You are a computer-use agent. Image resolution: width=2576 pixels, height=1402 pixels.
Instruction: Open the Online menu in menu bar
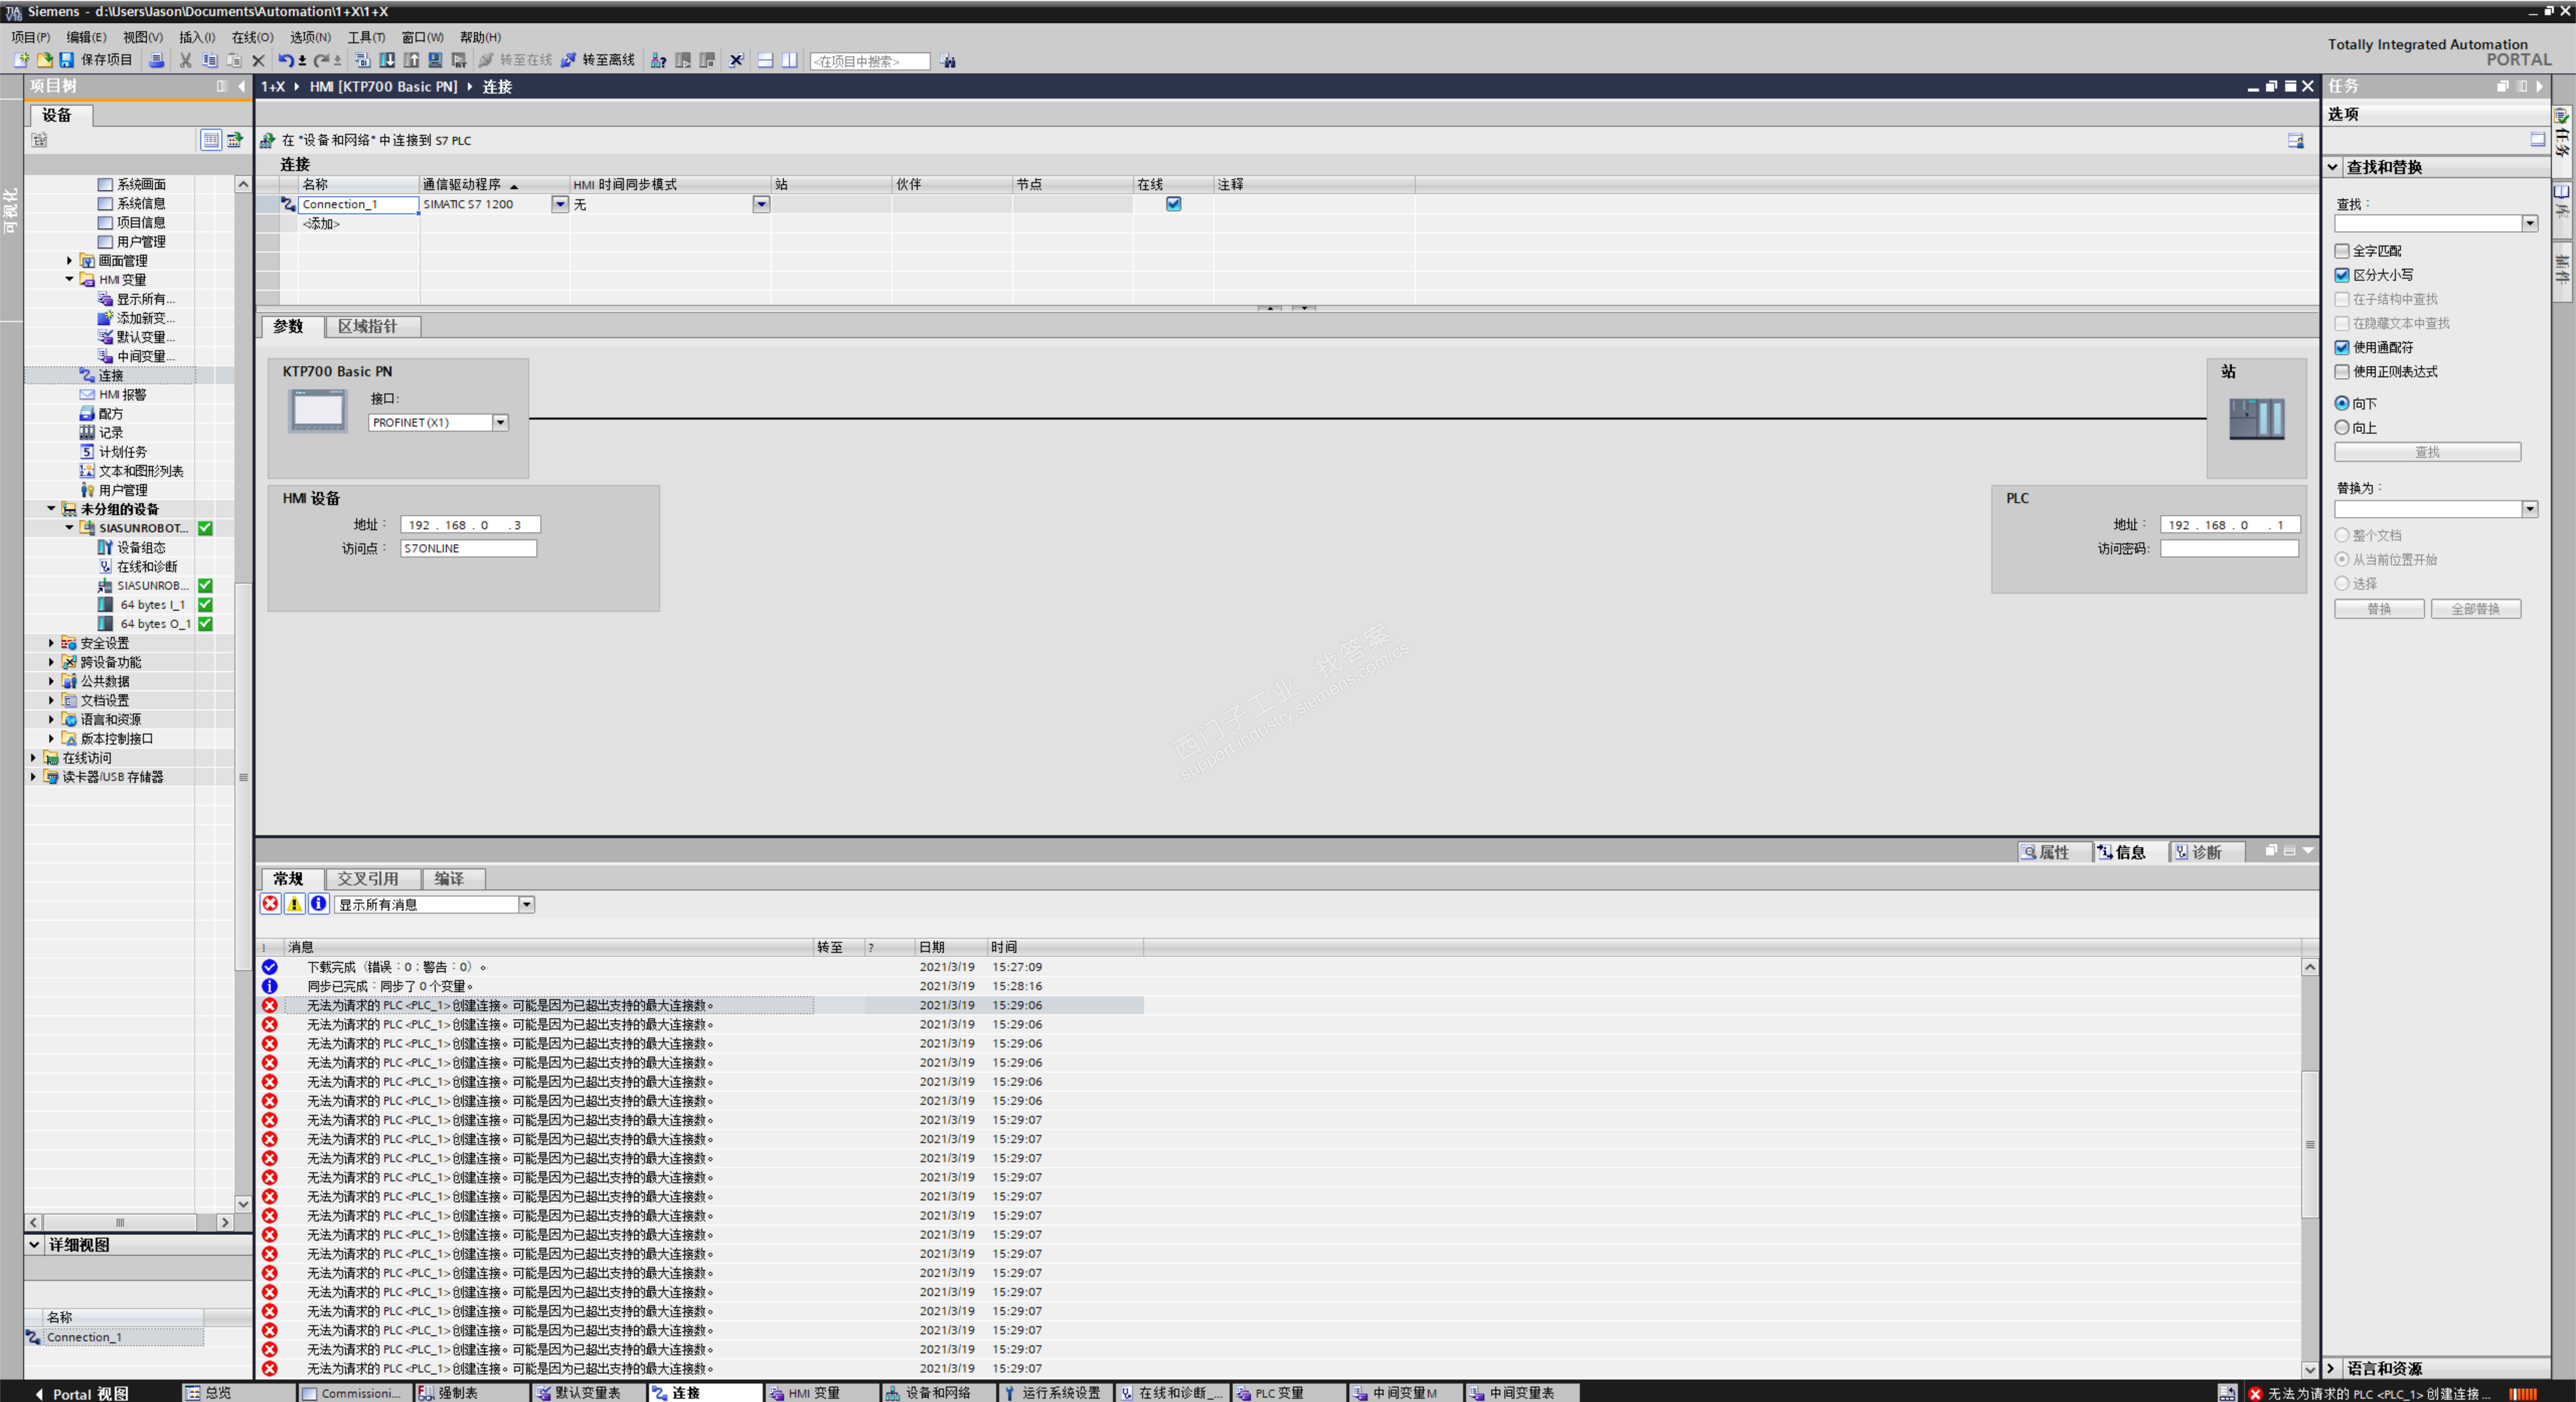click(x=251, y=37)
